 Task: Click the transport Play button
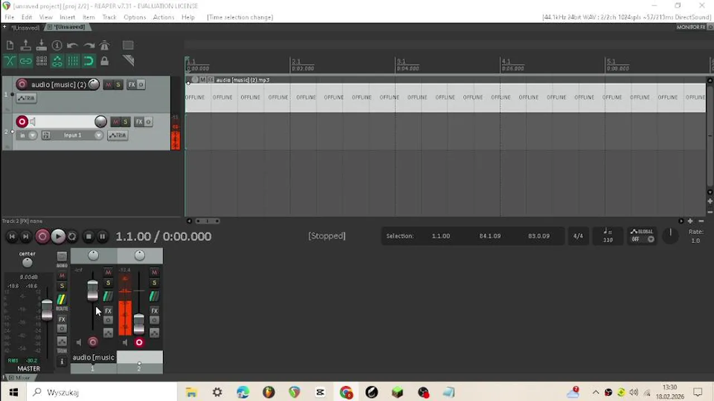tap(57, 237)
